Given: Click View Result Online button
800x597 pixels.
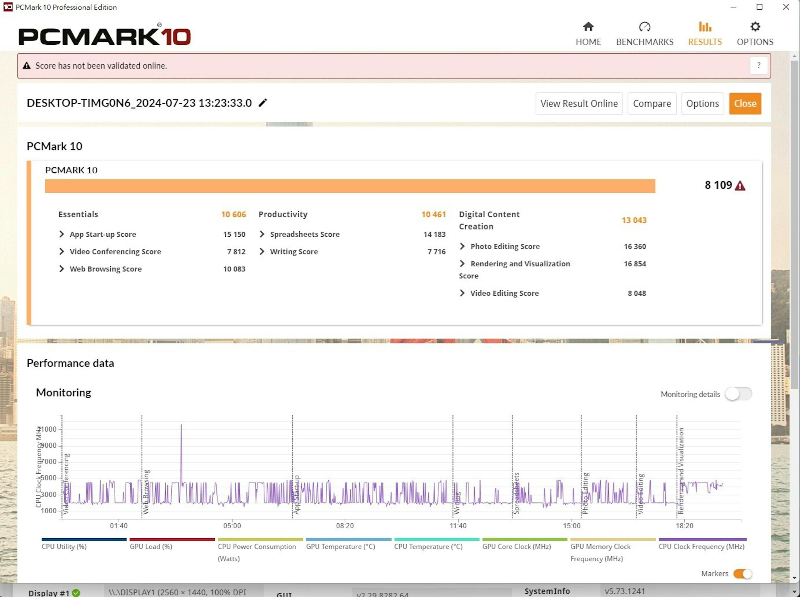Looking at the screenshot, I should tap(579, 103).
